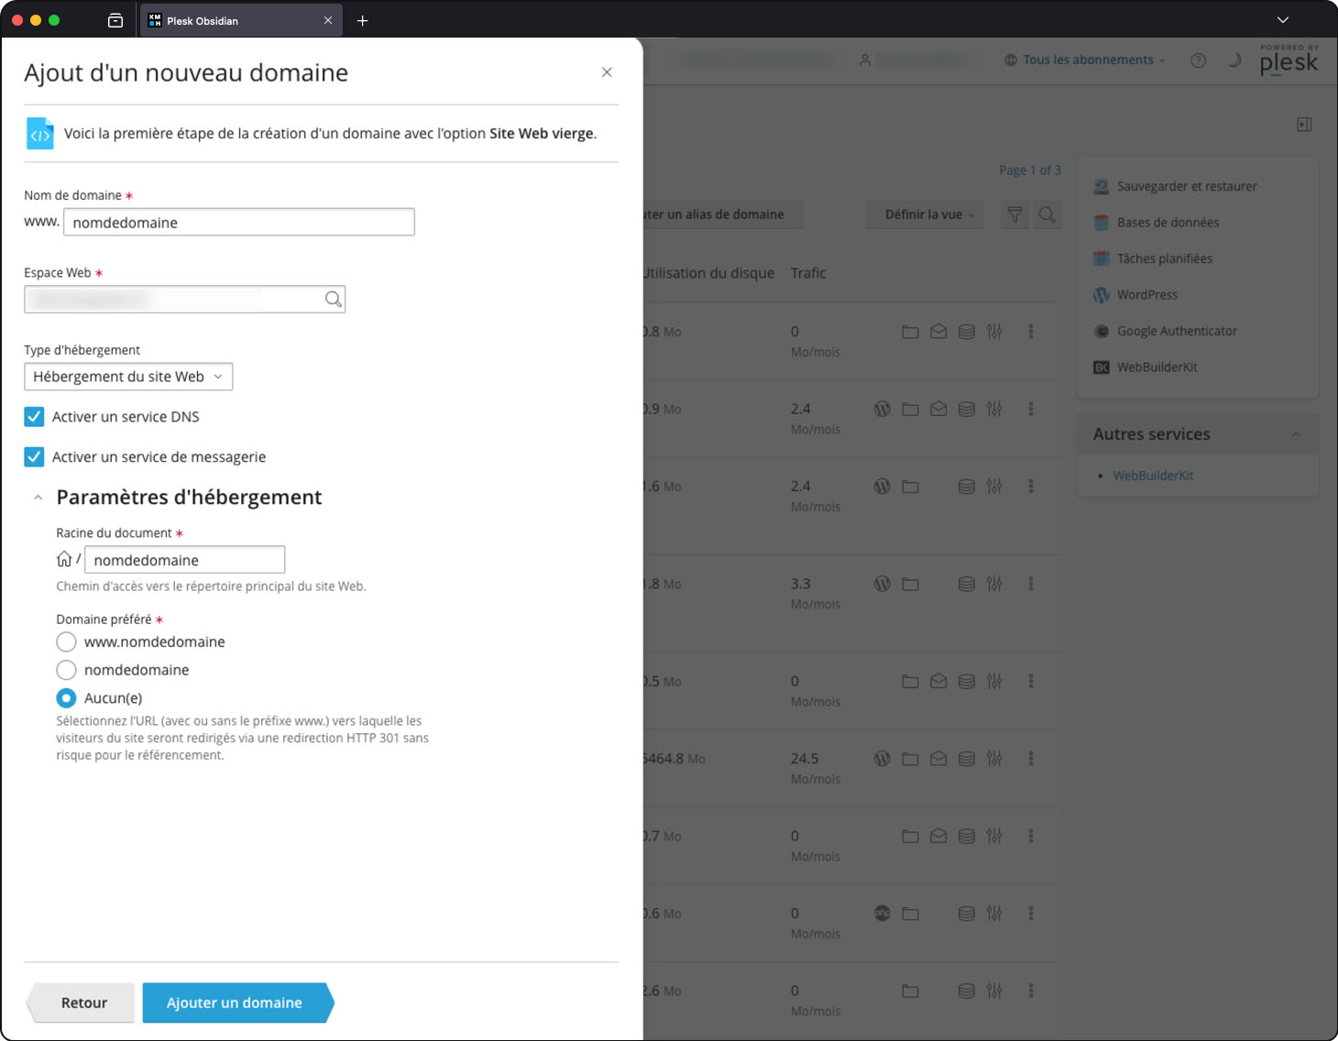Open WordPress in the sidebar tools list
Screen dimensions: 1338x1041
coord(1146,295)
